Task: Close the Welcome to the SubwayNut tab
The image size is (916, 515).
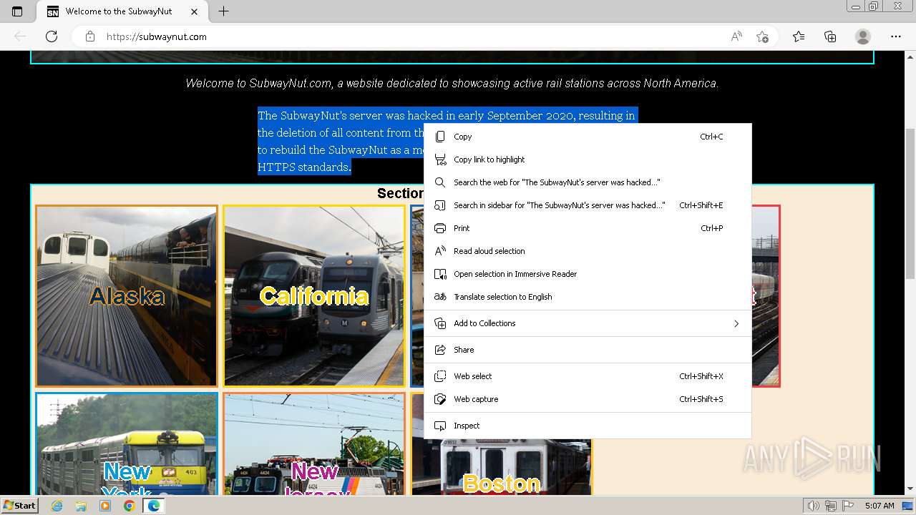Action: click(195, 11)
